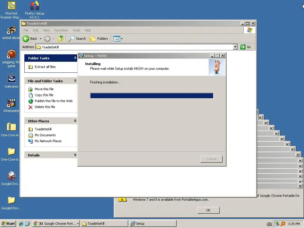Click the character image in Setup header
The height and width of the screenshot is (228, 304).
coord(217,67)
